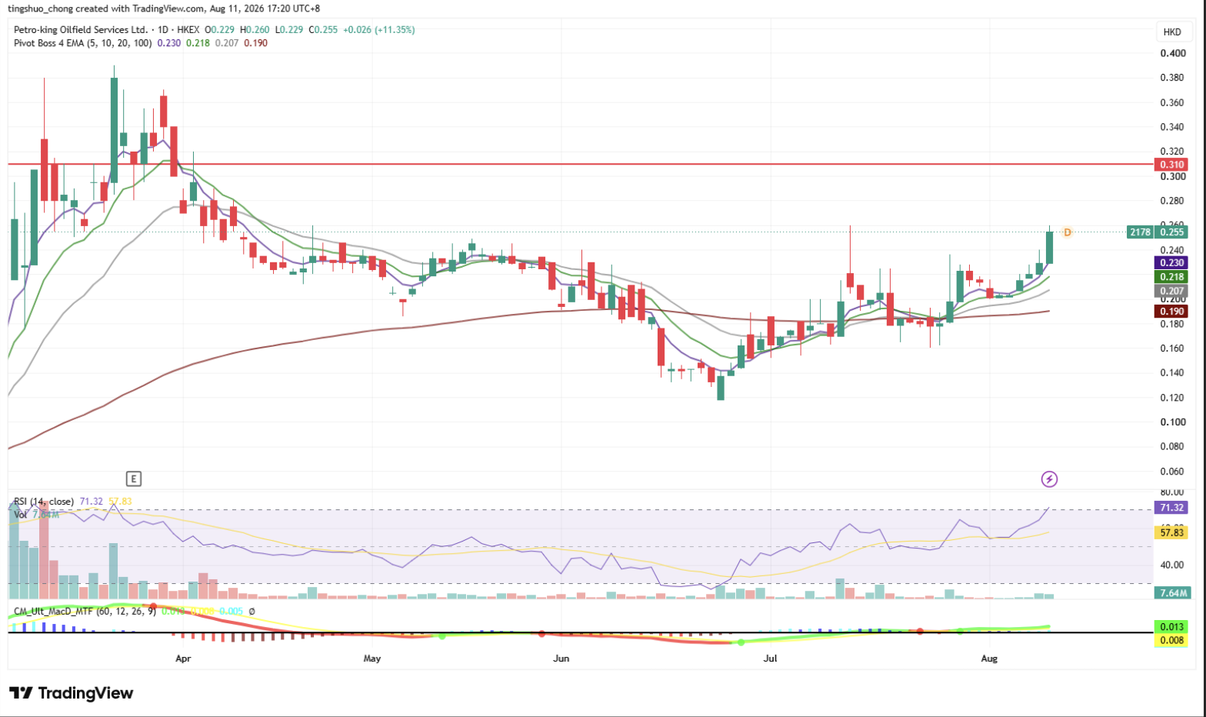Click the purple 0.230 value in EMA legend
Viewport: 1206px width, 717px height.
169,43
